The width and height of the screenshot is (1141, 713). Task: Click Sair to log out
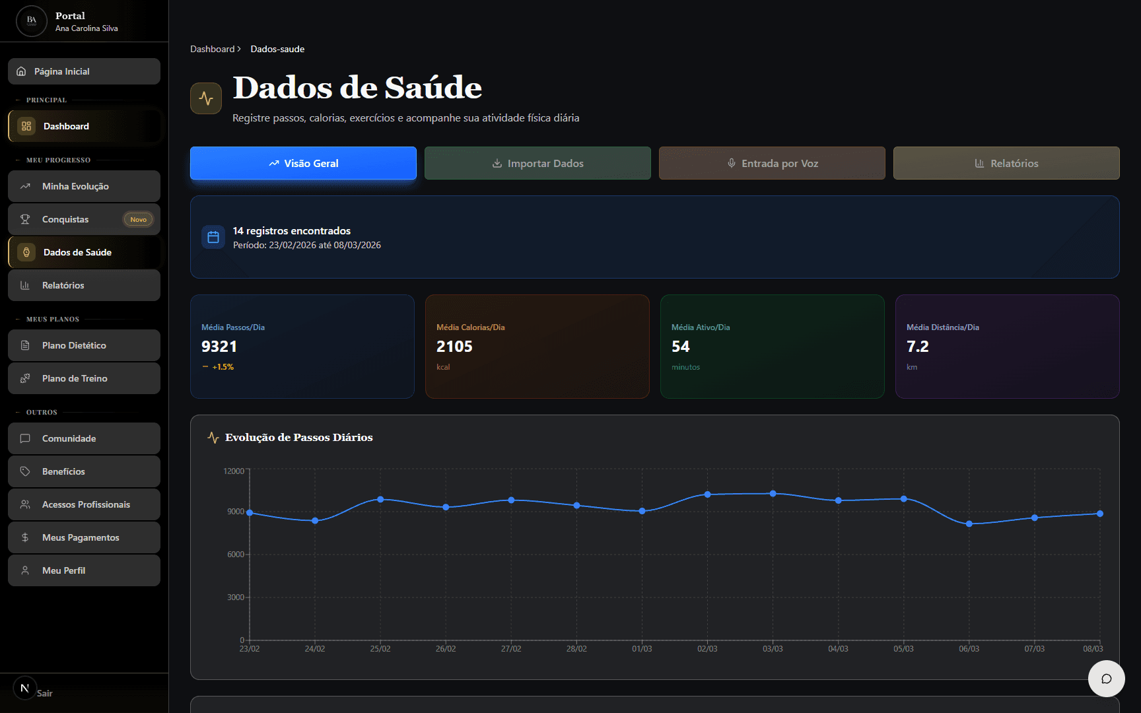[44, 693]
